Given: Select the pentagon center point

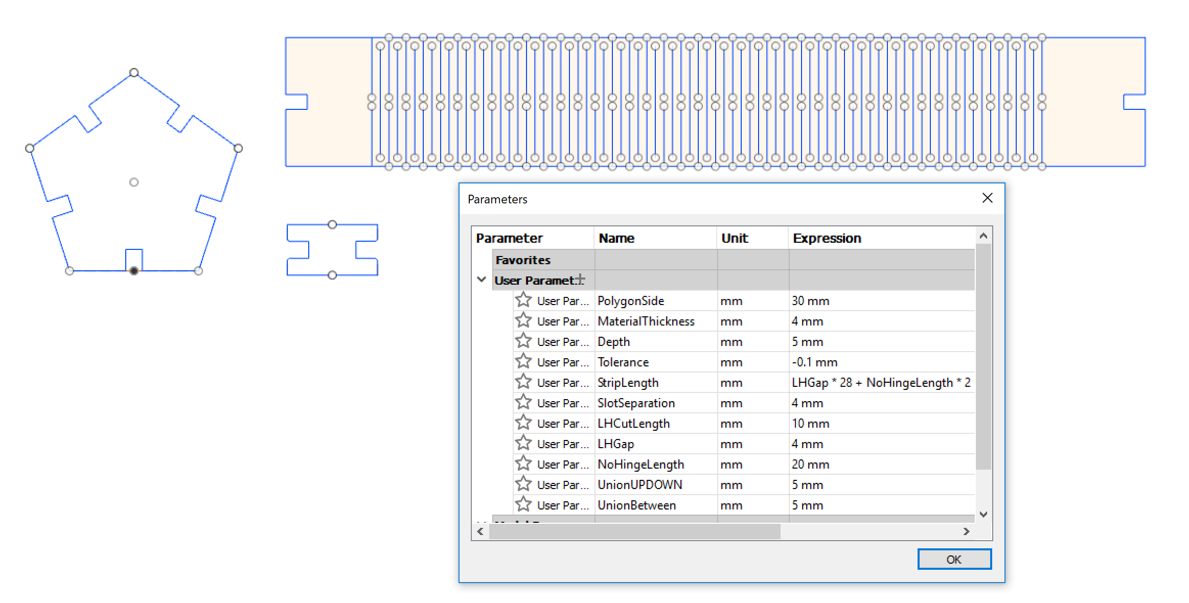Looking at the screenshot, I should coord(134,182).
